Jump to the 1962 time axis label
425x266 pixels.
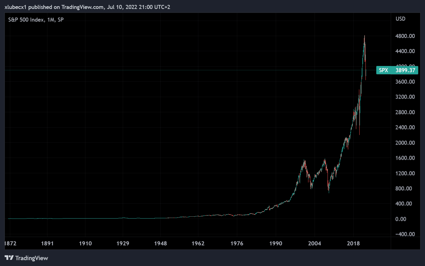tap(198, 243)
